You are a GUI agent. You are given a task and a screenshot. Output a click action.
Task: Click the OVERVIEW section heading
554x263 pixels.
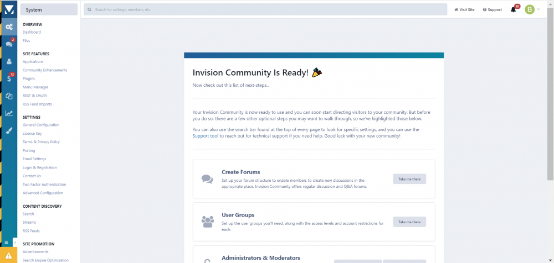tap(33, 24)
